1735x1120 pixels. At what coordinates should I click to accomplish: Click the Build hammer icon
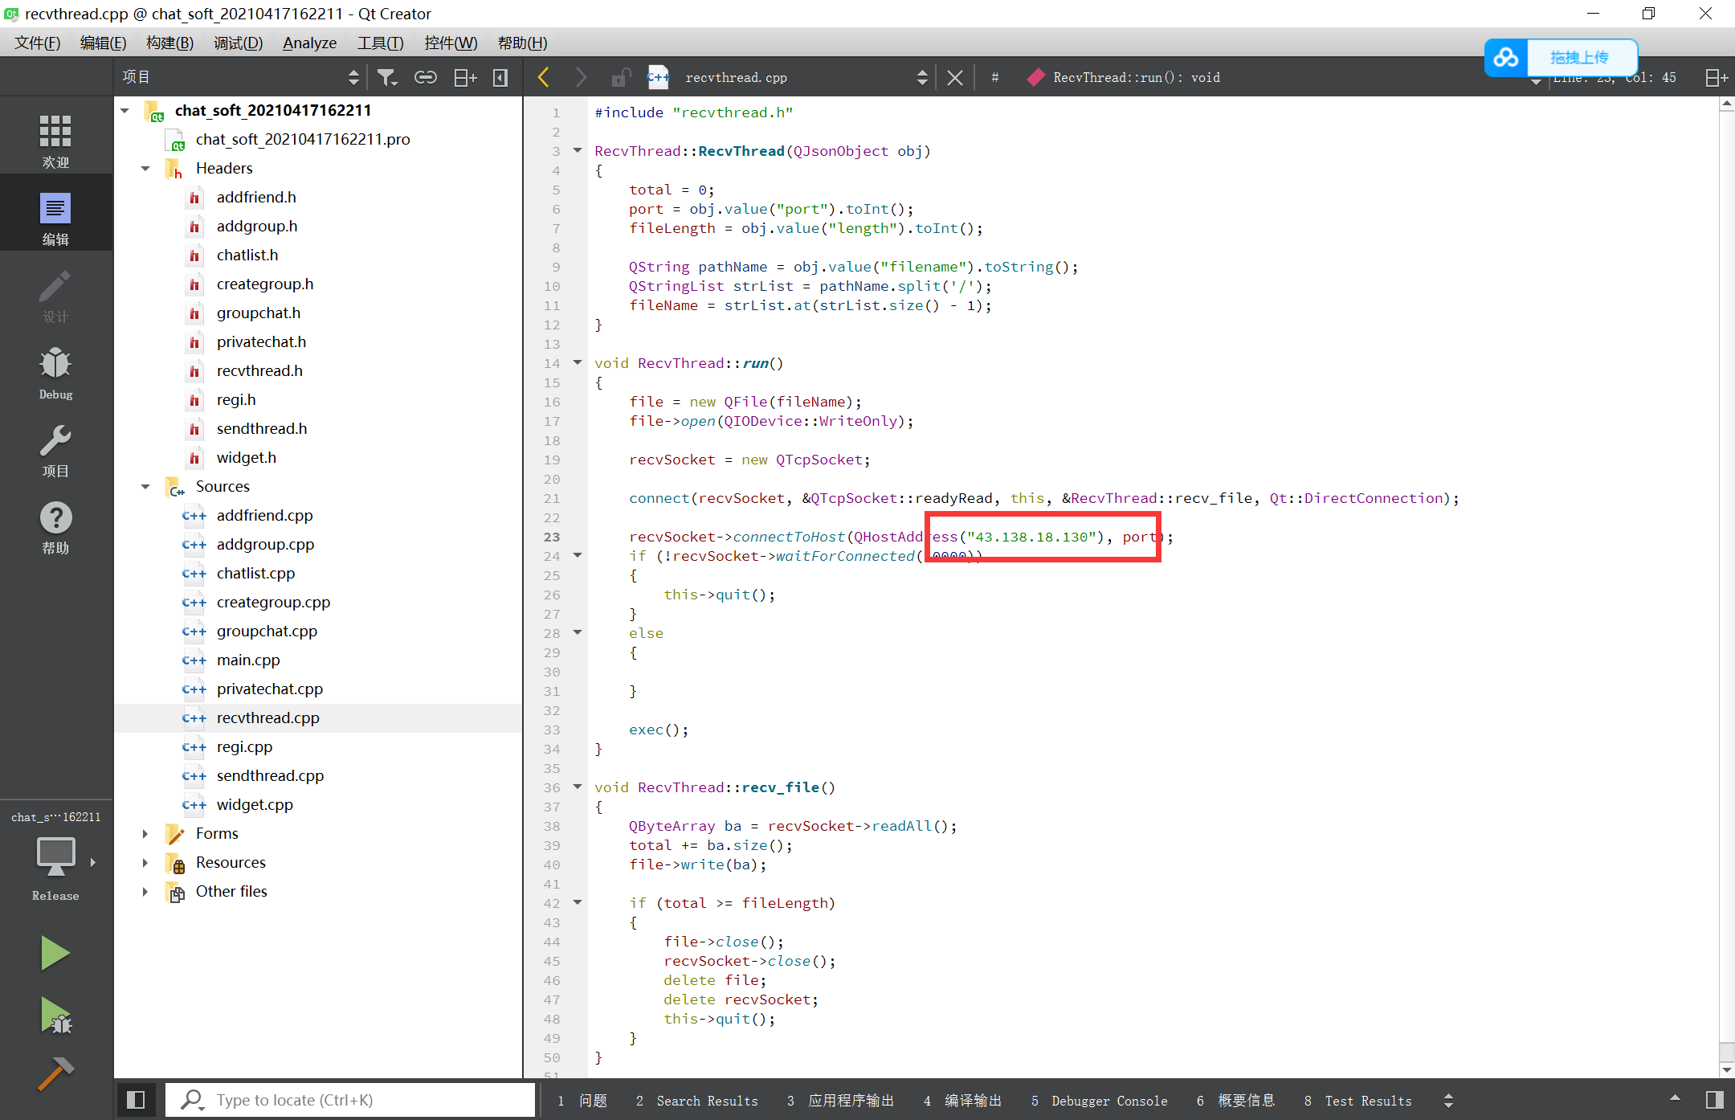coord(55,1073)
